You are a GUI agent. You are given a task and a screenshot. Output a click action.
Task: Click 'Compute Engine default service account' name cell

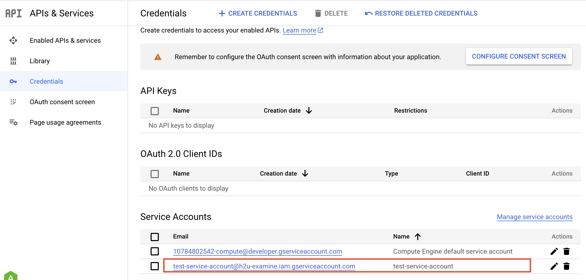pyautogui.click(x=453, y=251)
